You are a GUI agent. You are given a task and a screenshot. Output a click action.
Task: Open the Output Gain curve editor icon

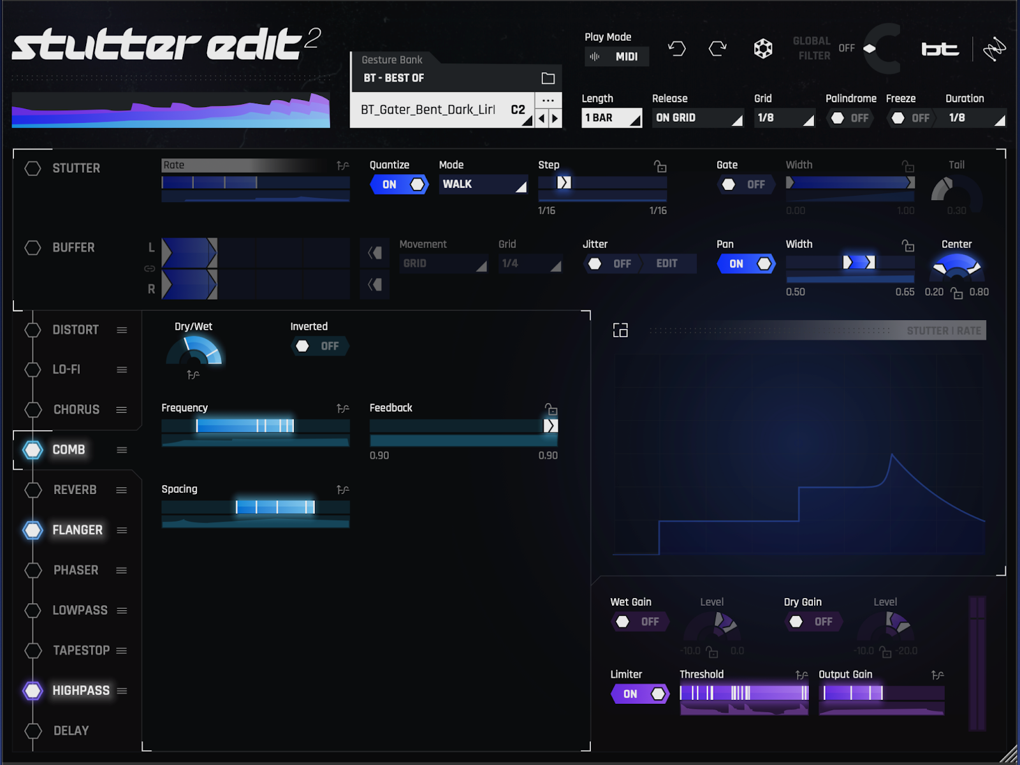click(x=938, y=675)
